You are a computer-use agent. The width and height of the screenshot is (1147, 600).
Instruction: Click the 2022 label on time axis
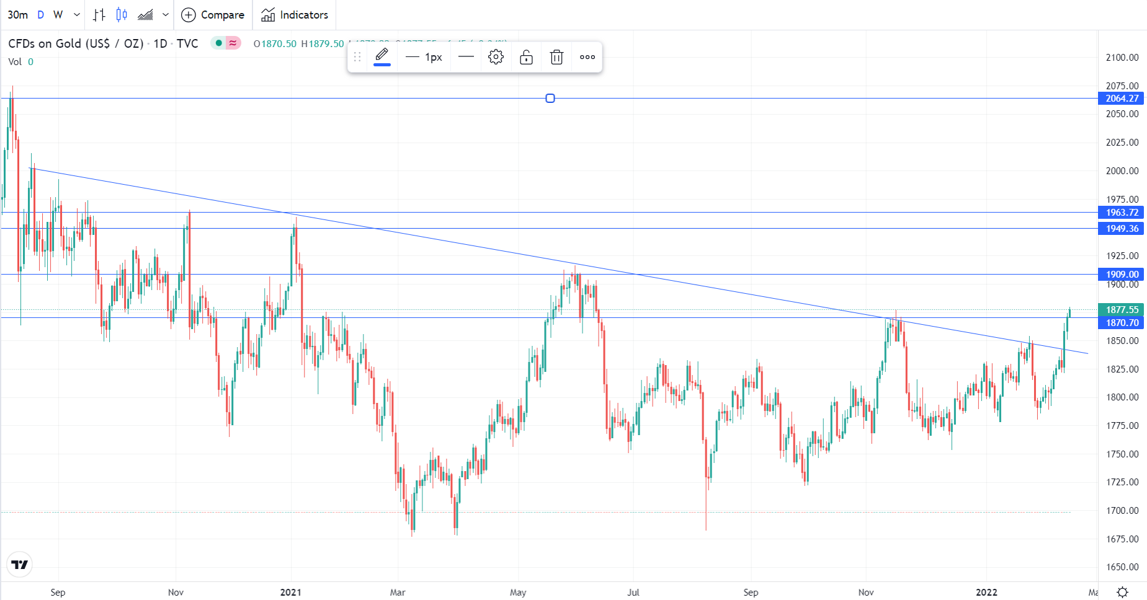point(986,593)
